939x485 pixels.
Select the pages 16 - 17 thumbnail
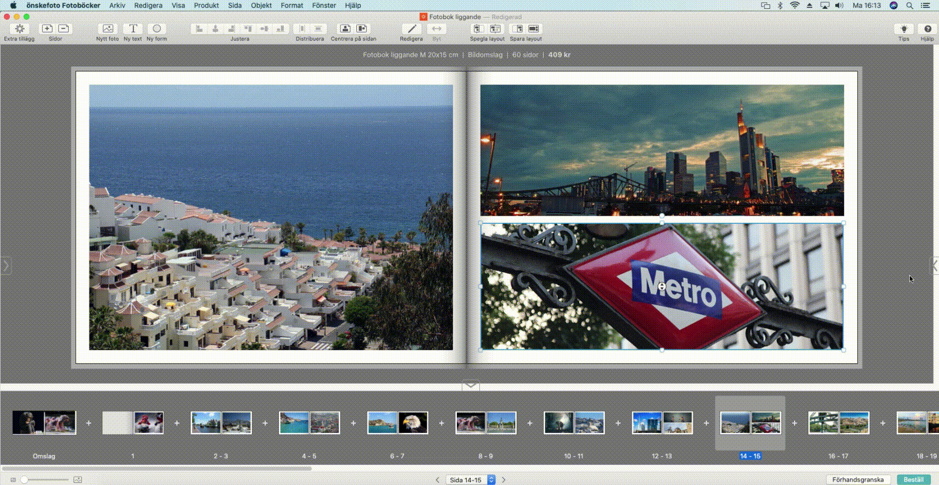[x=839, y=423]
